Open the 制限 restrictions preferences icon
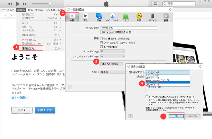This screenshot has height=139, width=212. (139, 17)
